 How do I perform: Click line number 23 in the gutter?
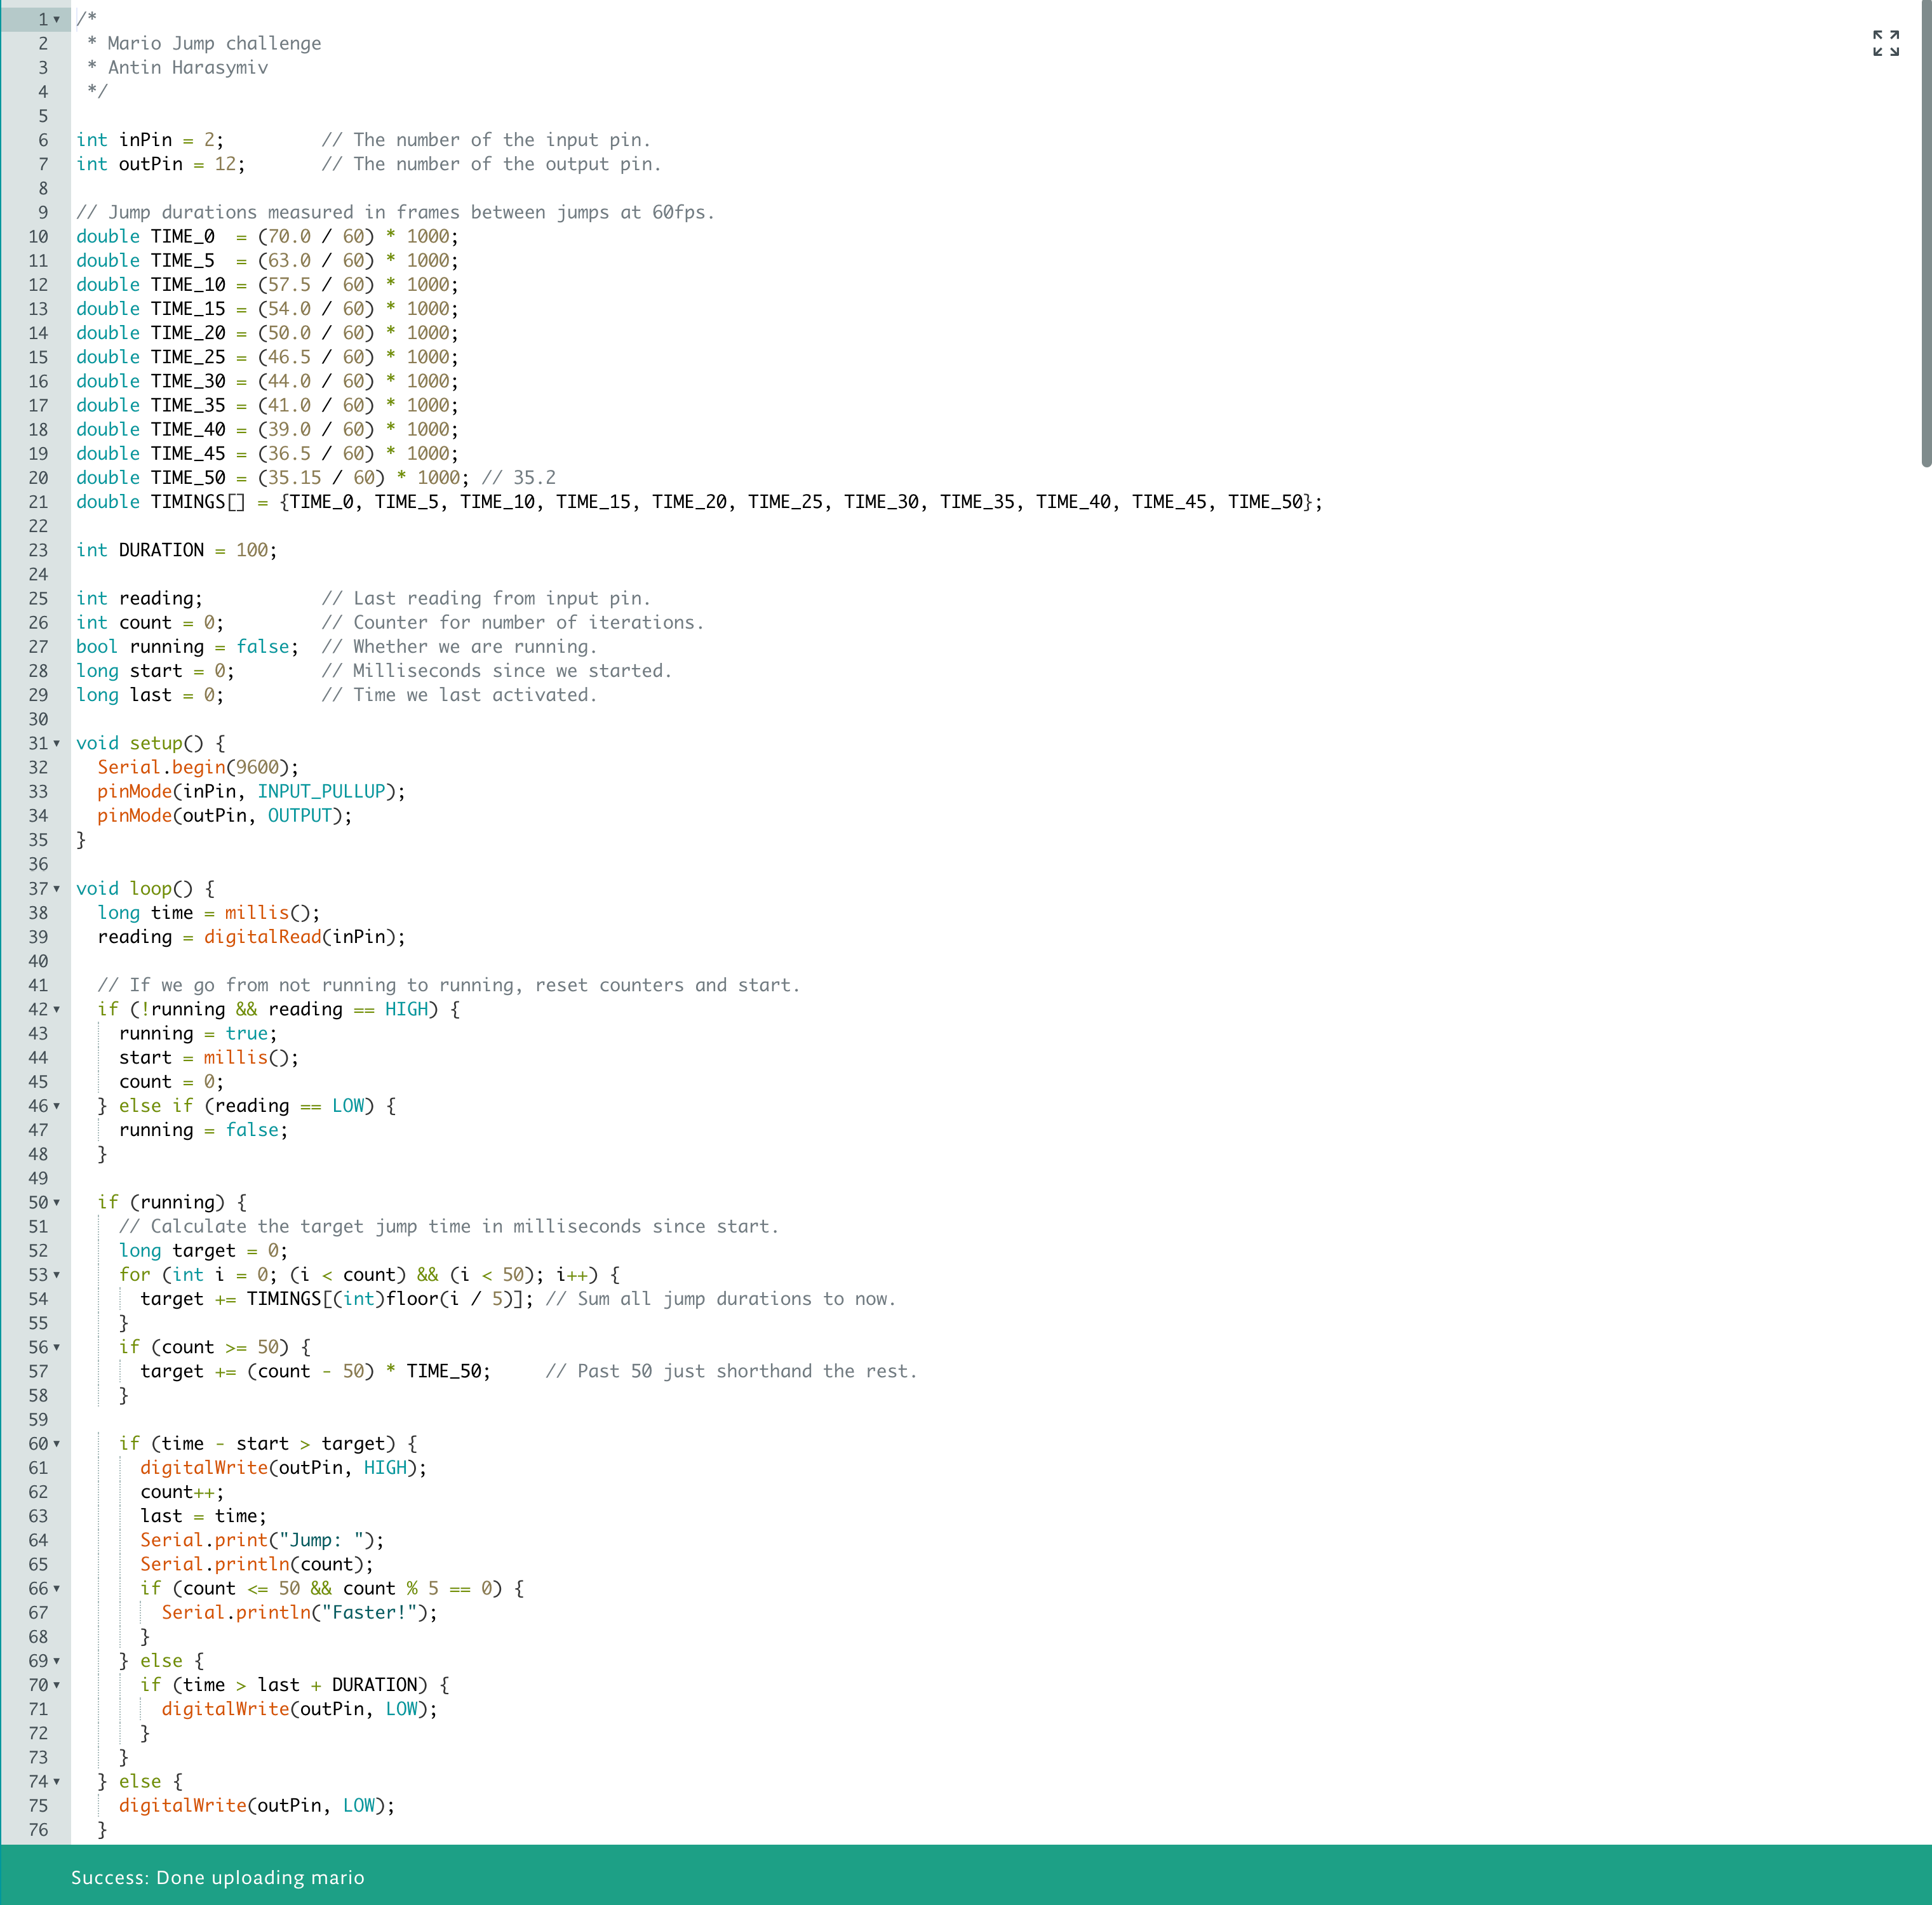[x=38, y=550]
